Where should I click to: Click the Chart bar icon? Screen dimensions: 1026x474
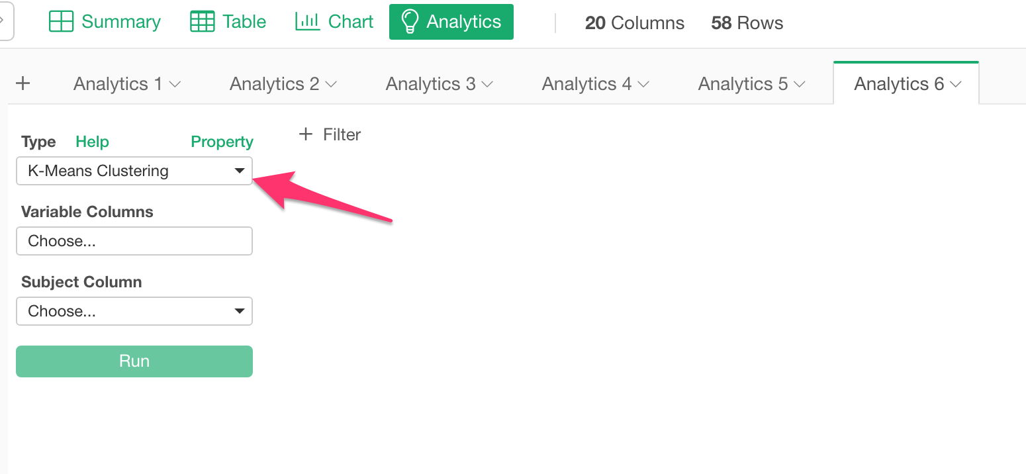click(307, 22)
